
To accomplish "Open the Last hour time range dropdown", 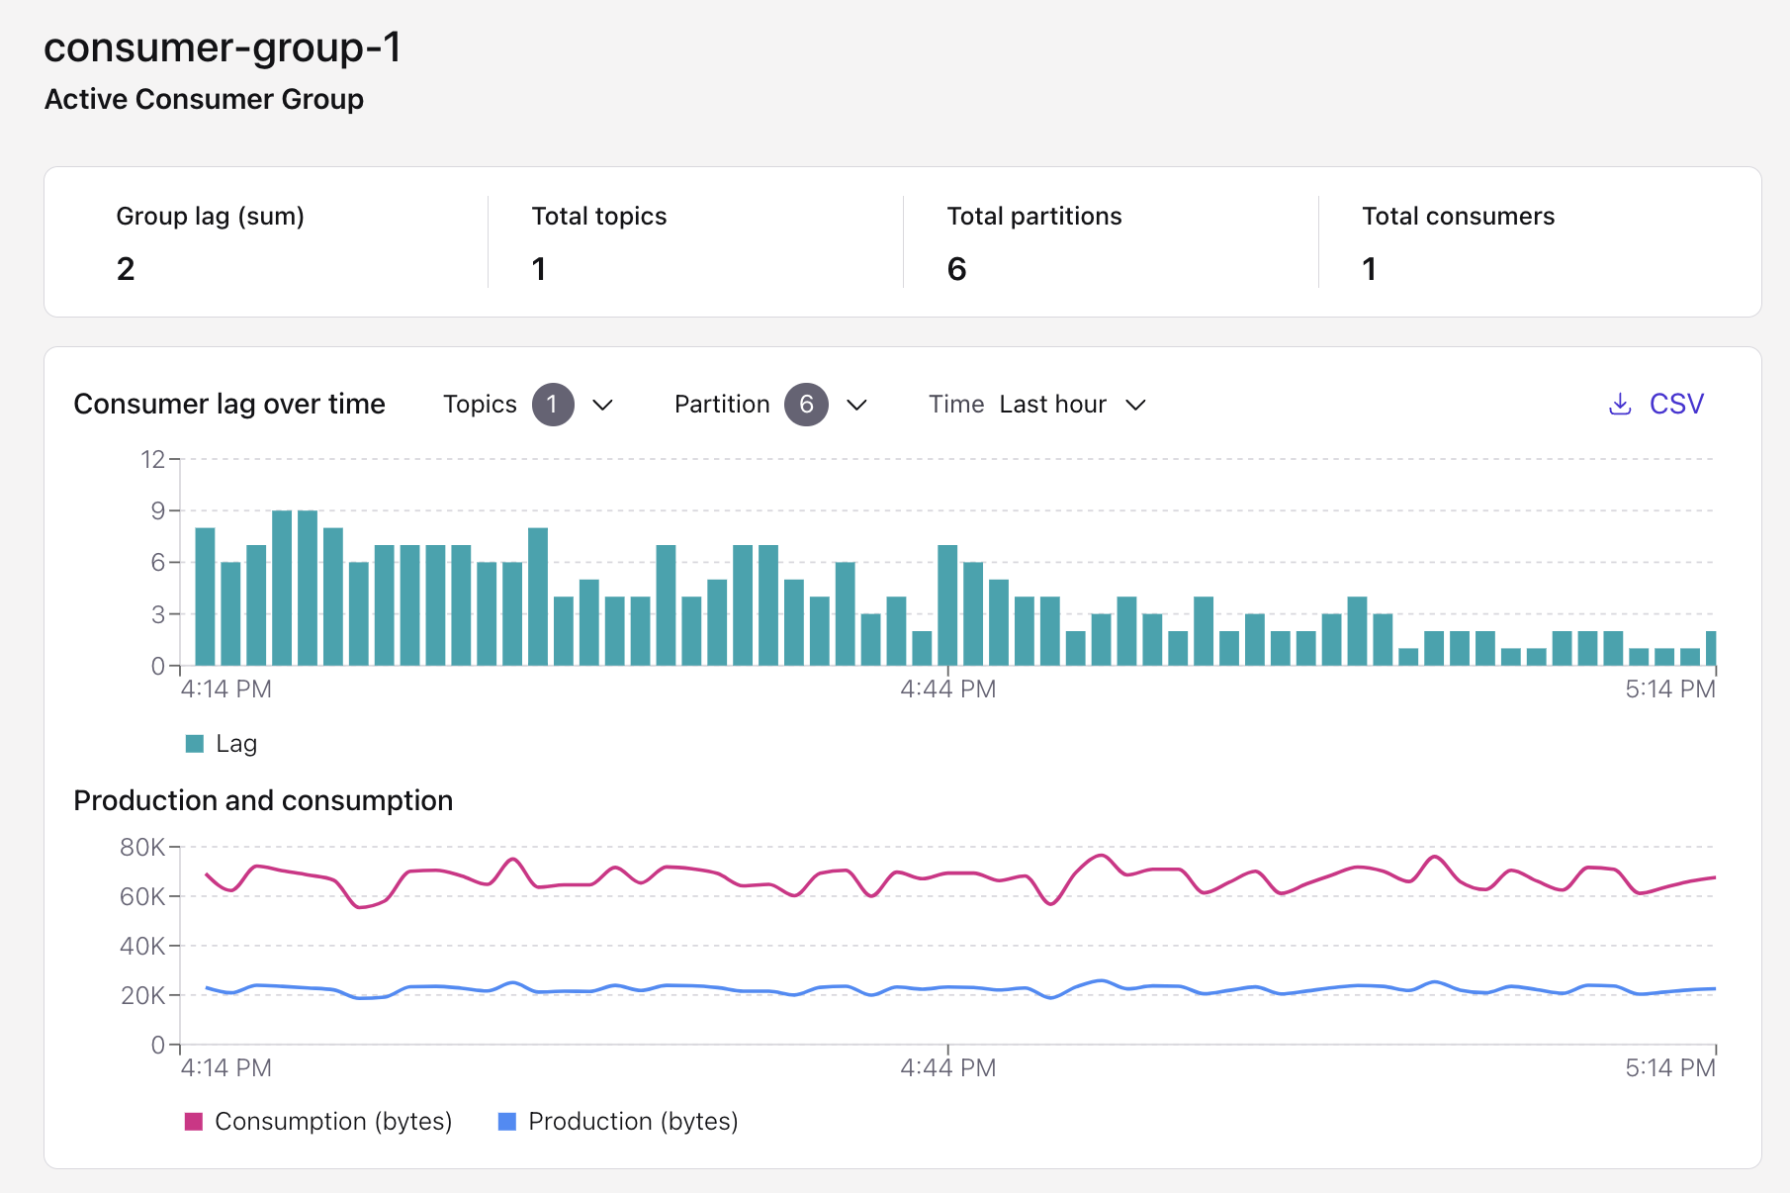I will pyautogui.click(x=1073, y=404).
